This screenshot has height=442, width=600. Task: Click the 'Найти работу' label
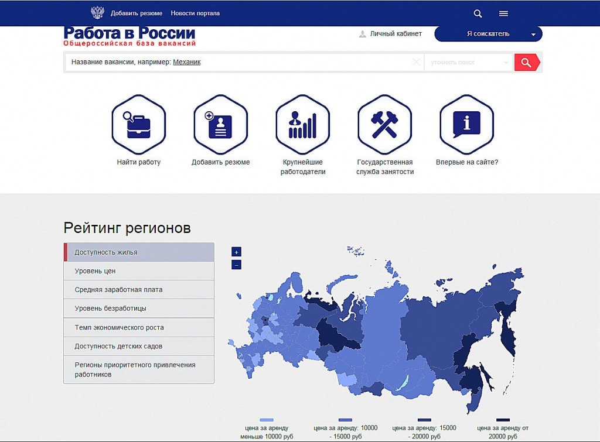[138, 162]
